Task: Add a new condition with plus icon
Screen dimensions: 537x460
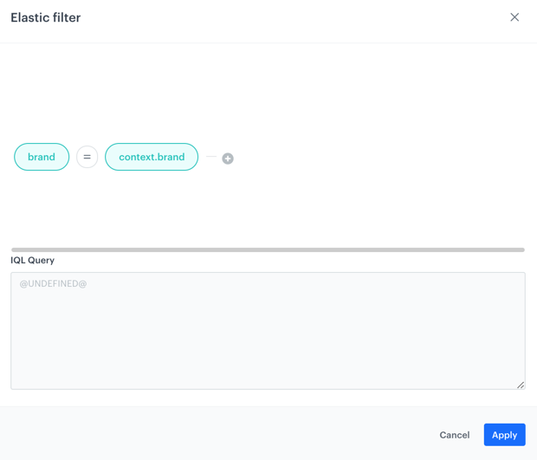Action: (x=228, y=159)
